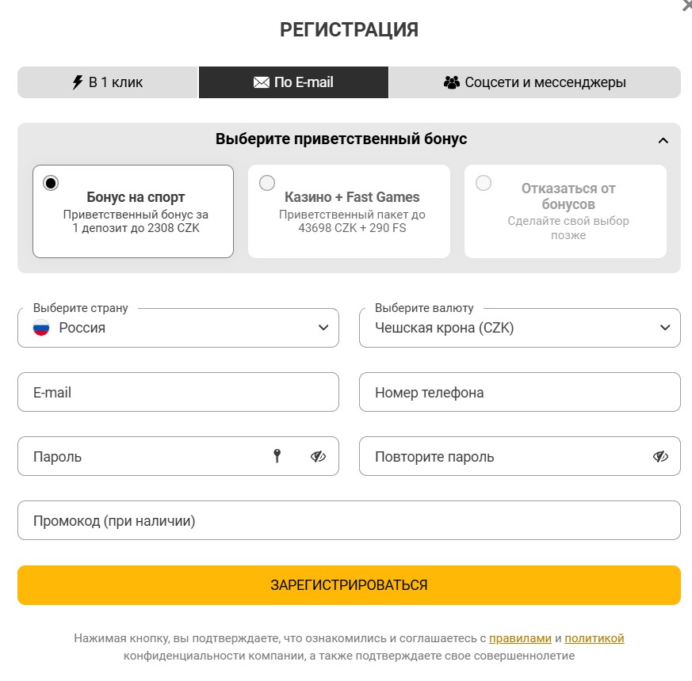The image size is (692, 681).
Task: Close the registration dialog with the X
Action: pos(685,6)
